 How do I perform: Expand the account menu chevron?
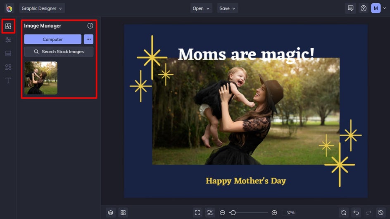coord(385,8)
